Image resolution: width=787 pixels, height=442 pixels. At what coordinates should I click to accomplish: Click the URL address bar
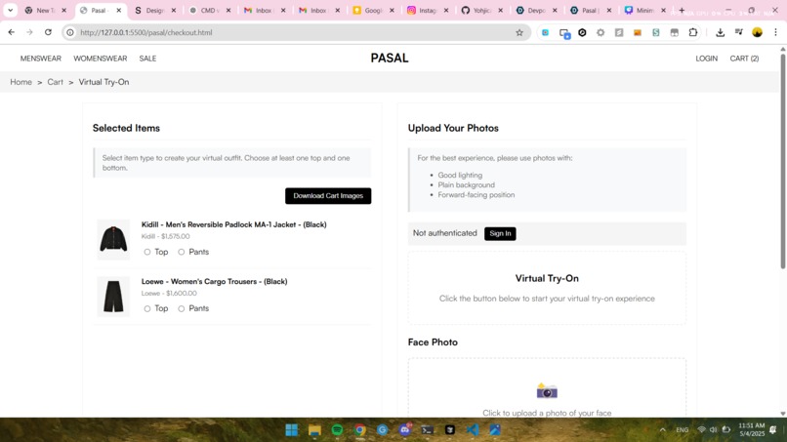click(x=296, y=32)
